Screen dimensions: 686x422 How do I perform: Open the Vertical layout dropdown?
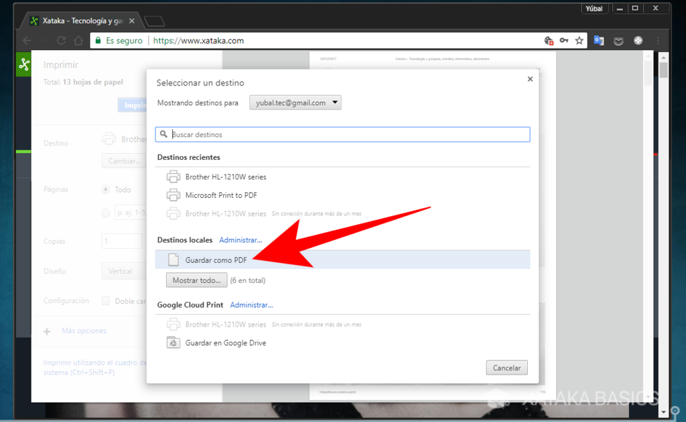(124, 271)
